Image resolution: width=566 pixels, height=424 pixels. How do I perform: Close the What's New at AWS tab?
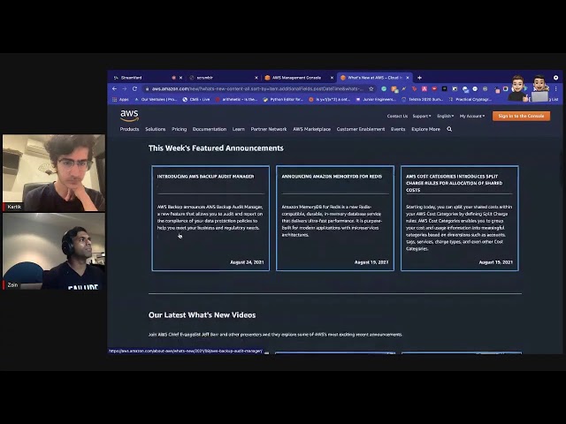click(408, 78)
